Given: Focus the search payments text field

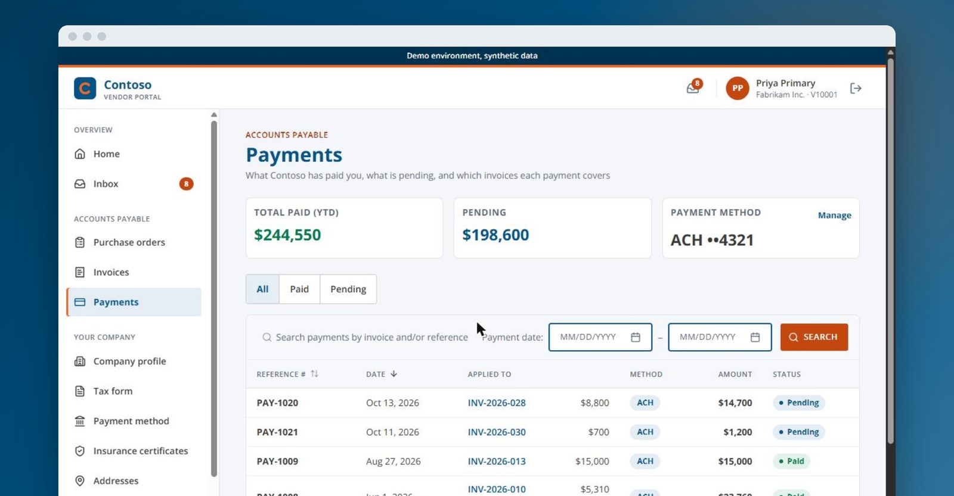Looking at the screenshot, I should point(366,337).
